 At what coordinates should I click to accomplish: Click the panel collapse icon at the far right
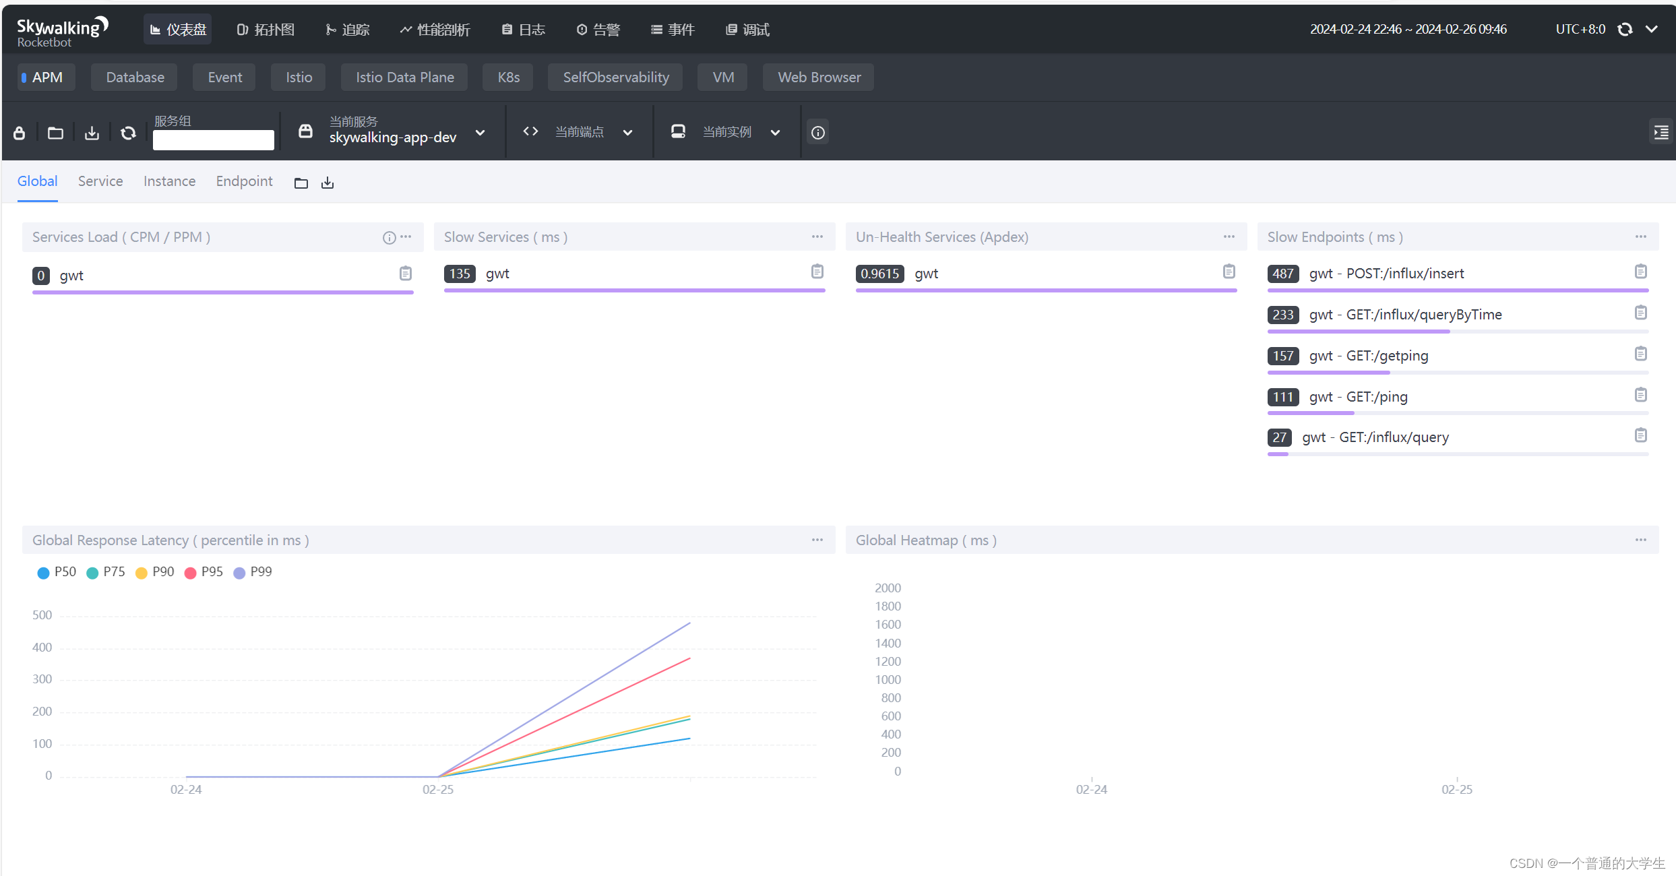(1661, 132)
